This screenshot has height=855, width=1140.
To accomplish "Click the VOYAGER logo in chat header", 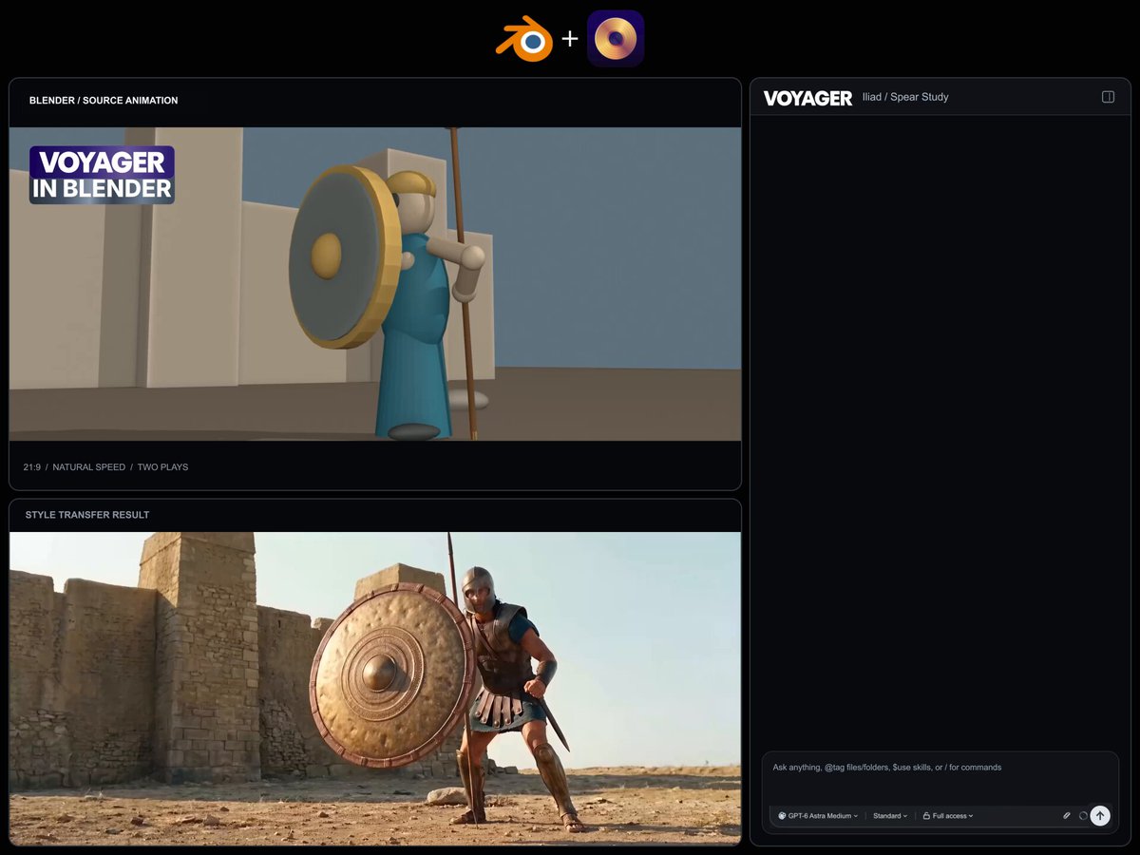I will click(x=807, y=97).
